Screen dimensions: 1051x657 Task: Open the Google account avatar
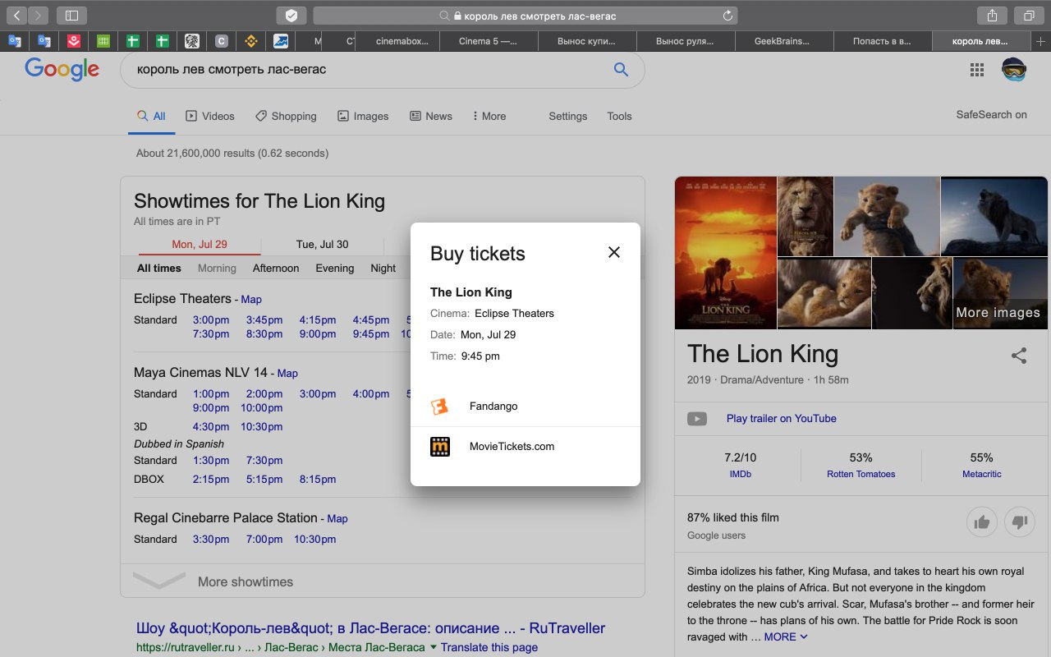click(1014, 70)
